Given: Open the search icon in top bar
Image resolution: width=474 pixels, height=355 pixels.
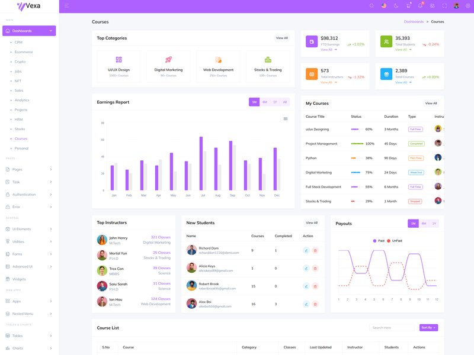Looking at the screenshot, I should 371,6.
